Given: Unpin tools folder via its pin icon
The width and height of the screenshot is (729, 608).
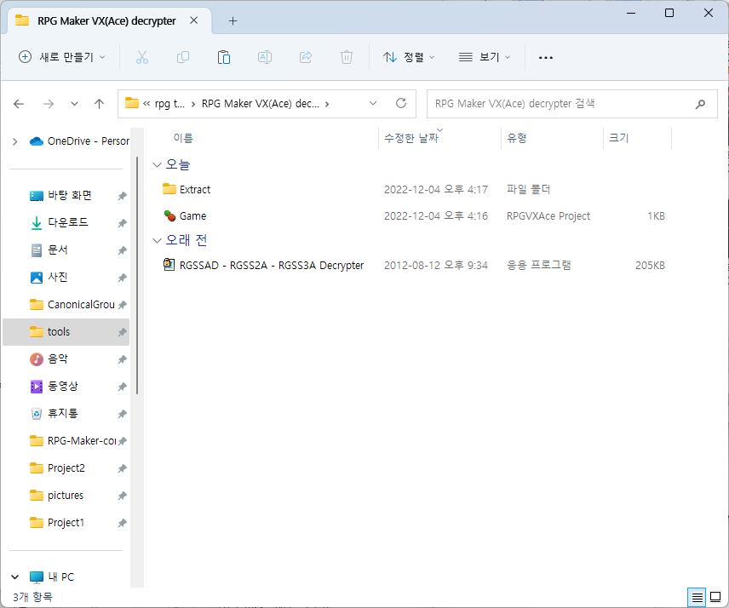Looking at the screenshot, I should [x=123, y=332].
